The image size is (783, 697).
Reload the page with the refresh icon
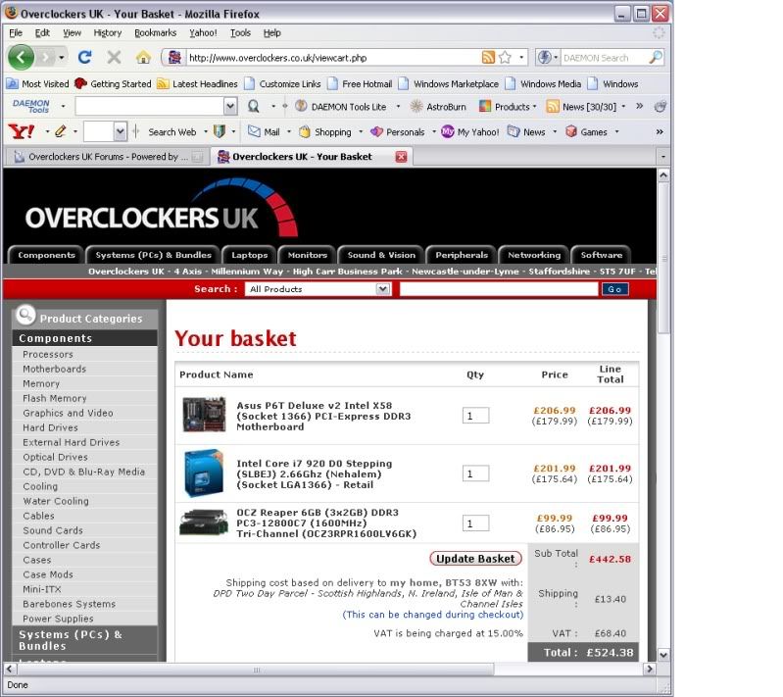click(x=85, y=58)
